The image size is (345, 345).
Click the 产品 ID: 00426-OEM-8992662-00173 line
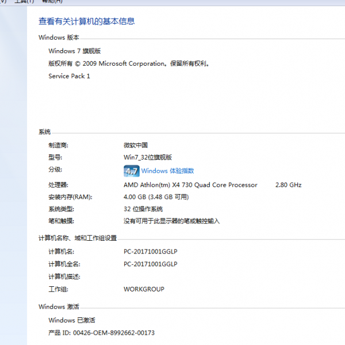pyautogui.click(x=101, y=333)
